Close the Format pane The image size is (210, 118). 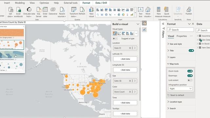(x=193, y=24)
